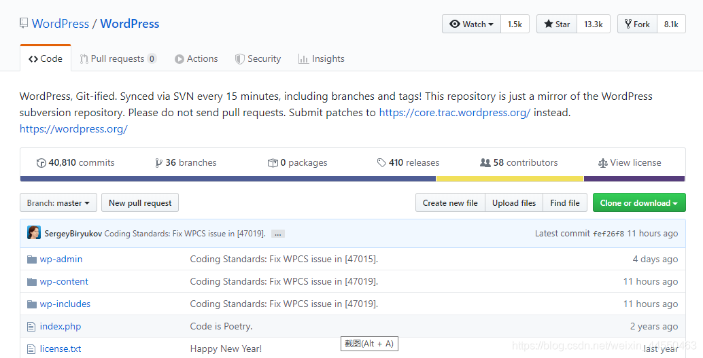703x358 pixels.
Task: Click the license.txt file icon
Action: pos(31,349)
